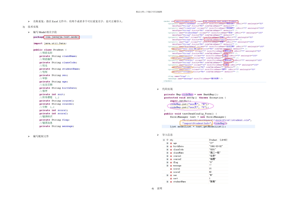Click the "private String studentName;" line
Image resolution: width=298 pixels, height=210 pixels.
[x=60, y=69]
